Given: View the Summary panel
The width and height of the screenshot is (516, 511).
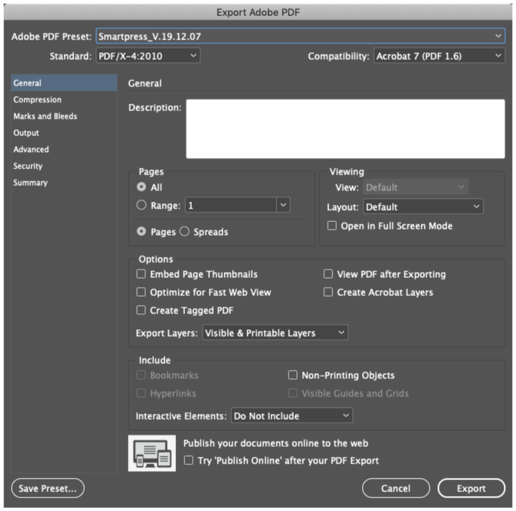Looking at the screenshot, I should pos(30,183).
